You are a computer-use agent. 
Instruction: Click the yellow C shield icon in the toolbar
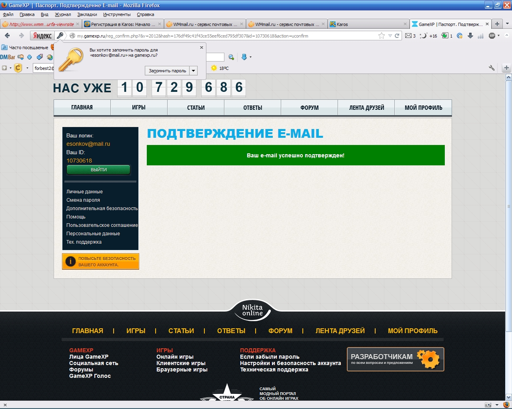click(18, 68)
